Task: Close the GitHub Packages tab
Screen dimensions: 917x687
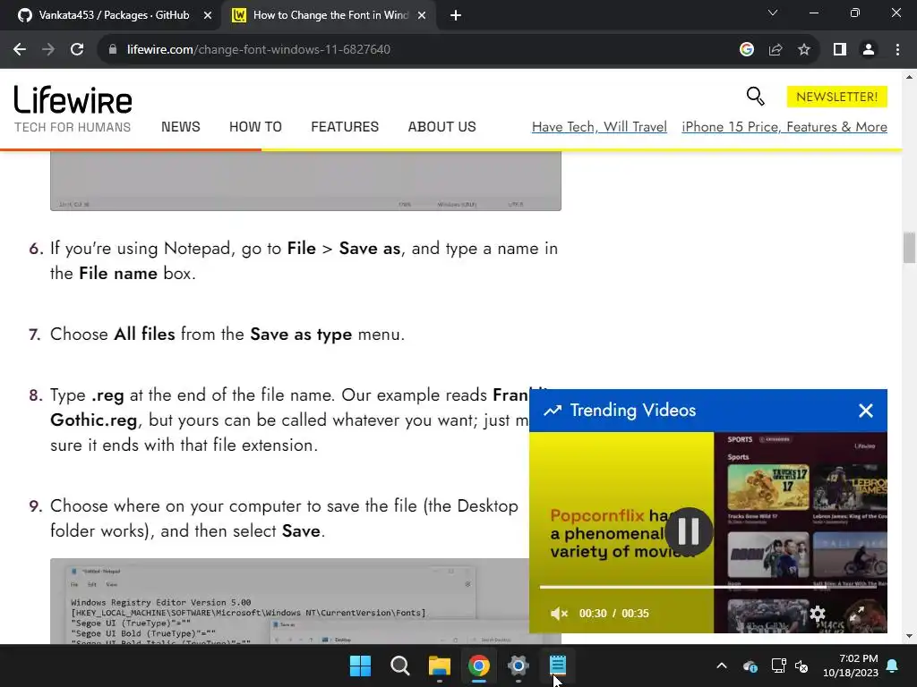Action: (208, 15)
